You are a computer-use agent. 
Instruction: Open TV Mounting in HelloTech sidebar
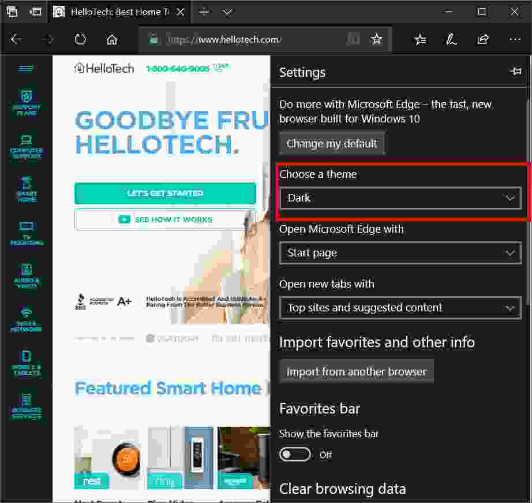click(x=27, y=233)
